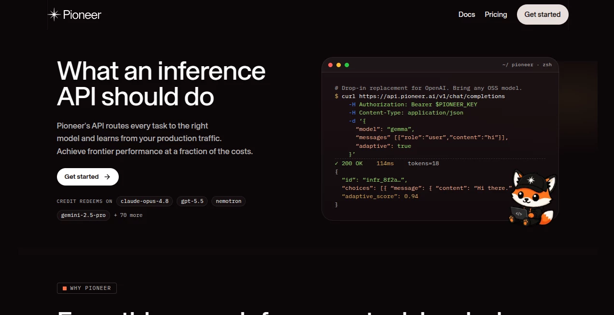Viewport: 614px width, 315px height.
Task: Click the '"choices"' response line
Action: (x=427, y=188)
